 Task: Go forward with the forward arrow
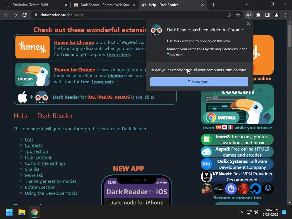tap(15, 15)
